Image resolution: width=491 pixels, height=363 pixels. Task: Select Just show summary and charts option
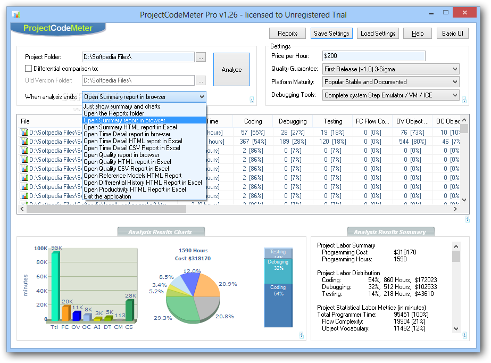tap(144, 106)
